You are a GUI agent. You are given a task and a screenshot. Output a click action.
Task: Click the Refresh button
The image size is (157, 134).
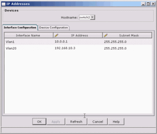point(76,122)
